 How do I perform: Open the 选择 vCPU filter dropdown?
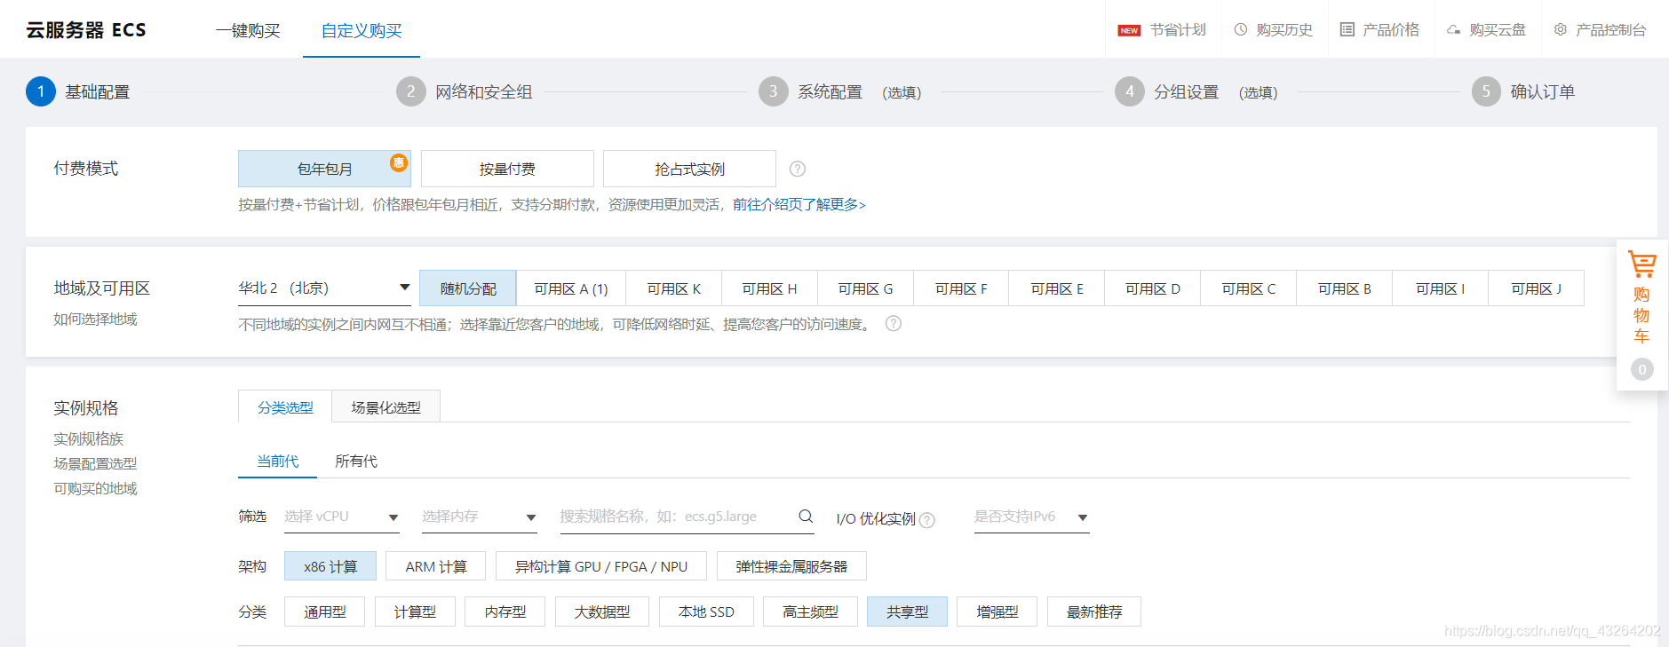pyautogui.click(x=342, y=517)
